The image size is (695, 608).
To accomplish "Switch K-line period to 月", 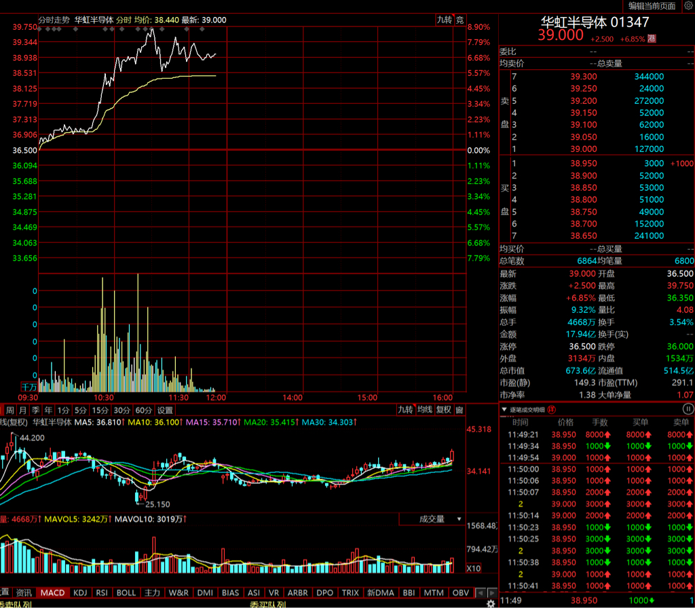I will point(23,411).
